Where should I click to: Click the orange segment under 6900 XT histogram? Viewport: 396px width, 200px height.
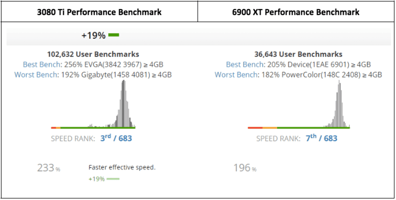pos(270,128)
